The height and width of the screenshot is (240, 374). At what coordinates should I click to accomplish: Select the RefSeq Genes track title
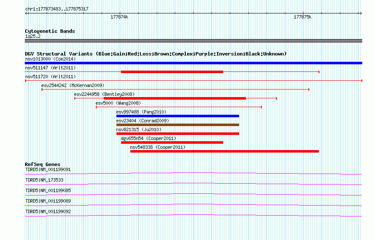click(42, 164)
